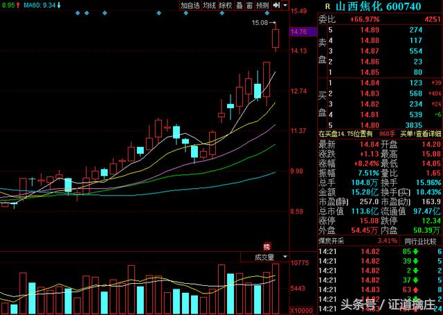The image size is (443, 315).
Task: Click the trade row with volume 63 up arrow
Action: pyautogui.click(x=380, y=289)
